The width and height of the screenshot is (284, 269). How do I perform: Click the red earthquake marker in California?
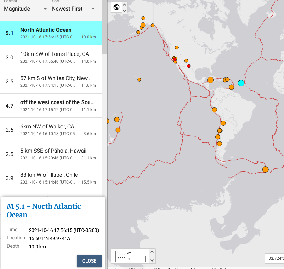175,59
